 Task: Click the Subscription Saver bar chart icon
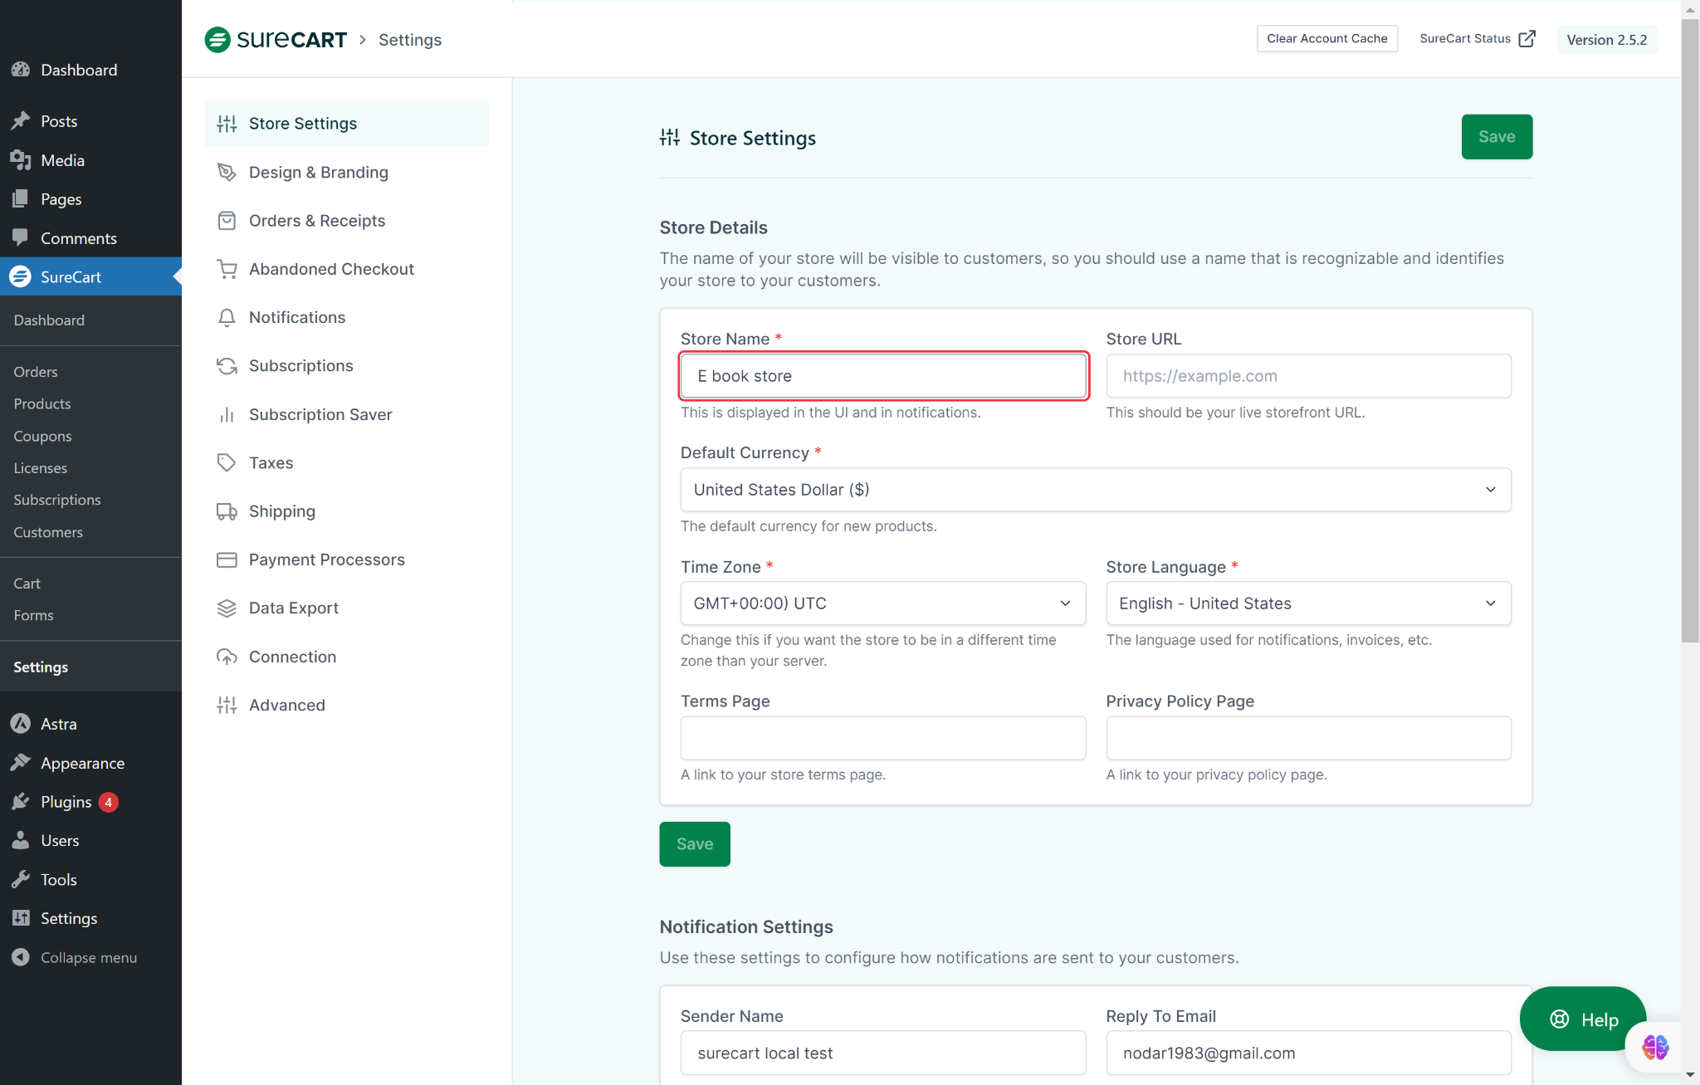pos(227,415)
